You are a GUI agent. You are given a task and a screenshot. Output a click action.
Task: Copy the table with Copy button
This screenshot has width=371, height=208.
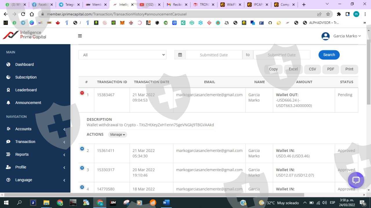point(273,69)
